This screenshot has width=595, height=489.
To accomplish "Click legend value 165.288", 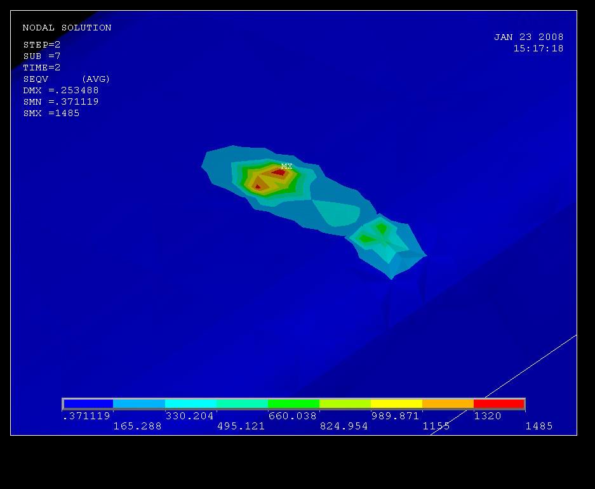I will point(137,426).
